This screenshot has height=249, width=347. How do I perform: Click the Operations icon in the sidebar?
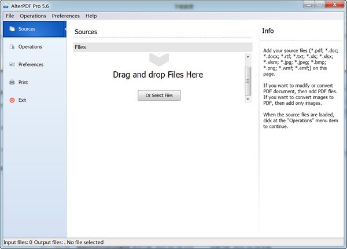click(12, 47)
